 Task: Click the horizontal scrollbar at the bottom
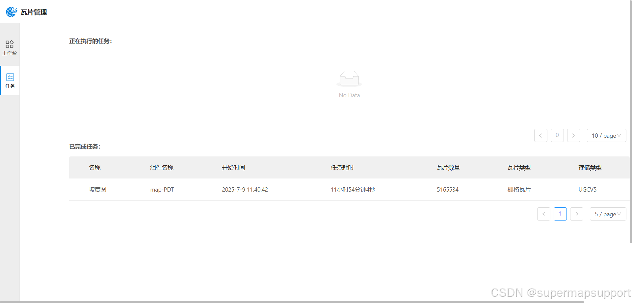[x=292, y=302]
